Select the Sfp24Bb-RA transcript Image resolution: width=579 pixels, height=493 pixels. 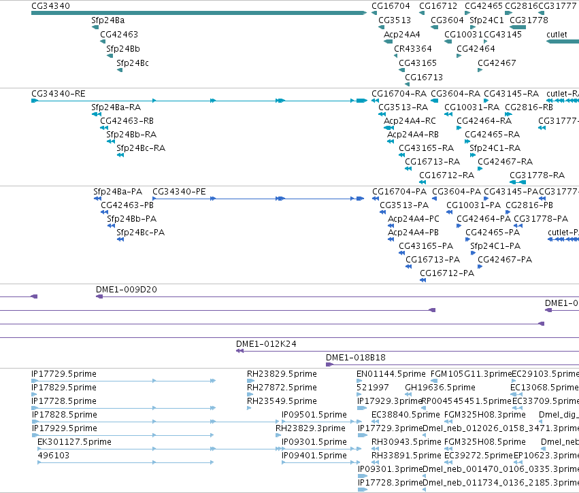[110, 141]
